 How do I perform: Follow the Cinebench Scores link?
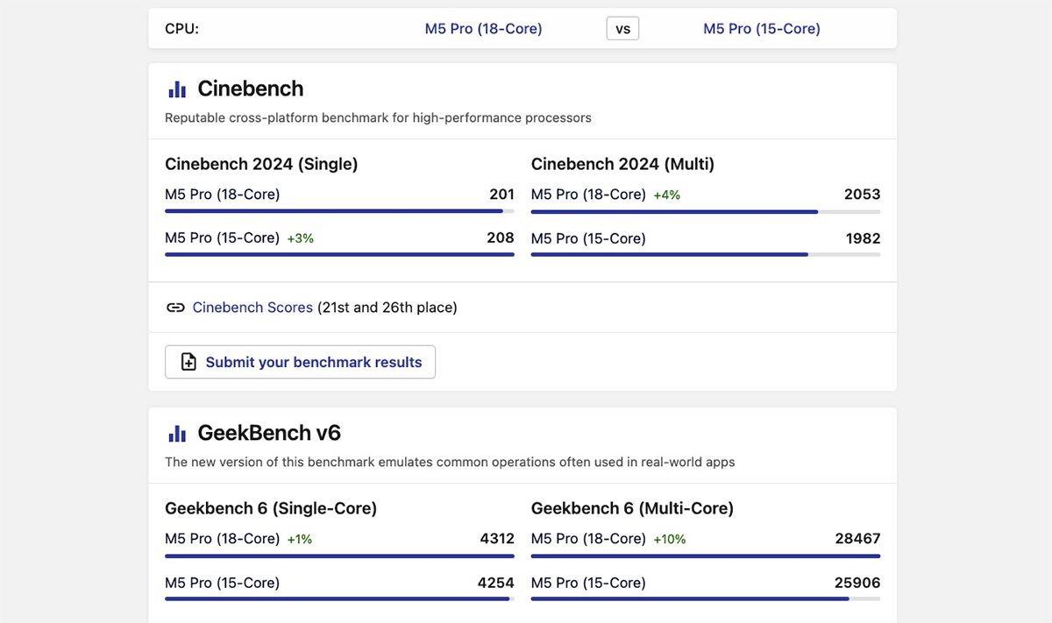[x=252, y=308]
